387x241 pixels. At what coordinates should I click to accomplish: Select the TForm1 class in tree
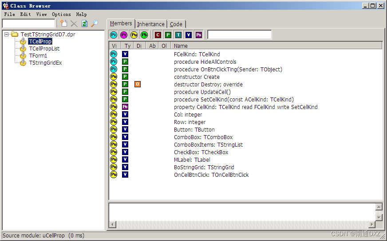click(x=38, y=56)
